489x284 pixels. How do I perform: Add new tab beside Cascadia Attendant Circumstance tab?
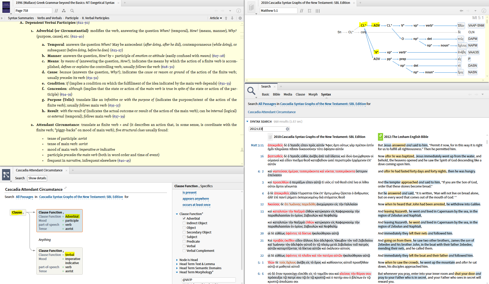pos(73,170)
